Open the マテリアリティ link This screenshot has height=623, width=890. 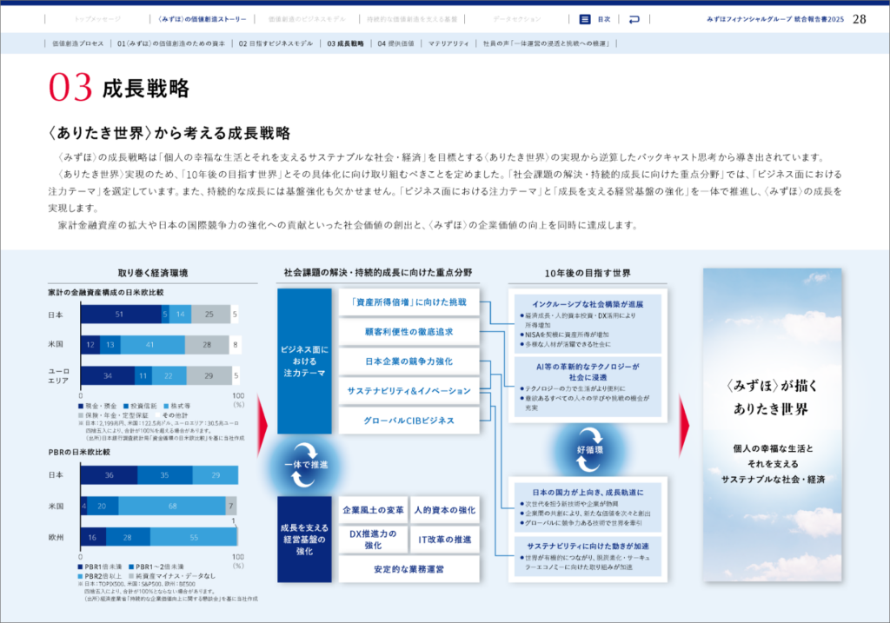(448, 43)
